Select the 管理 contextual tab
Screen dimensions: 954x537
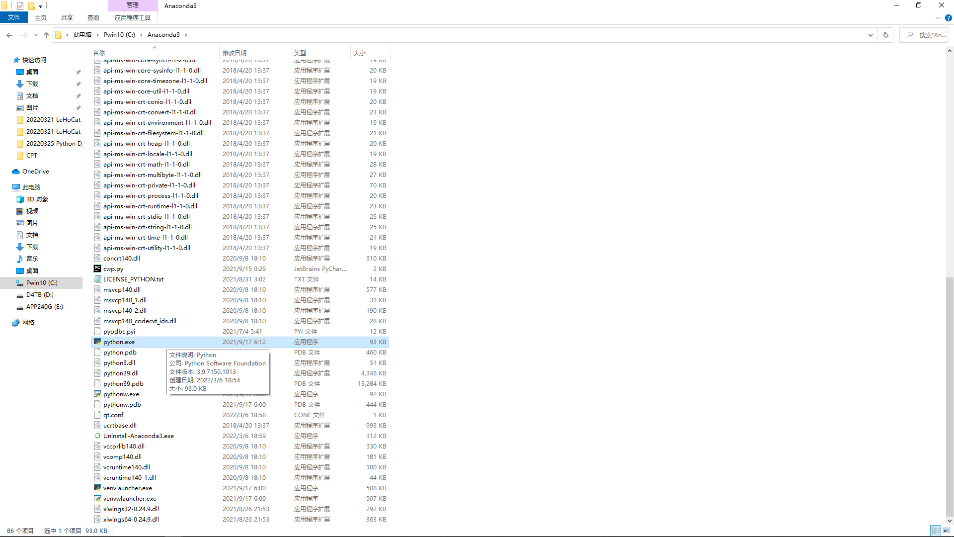point(133,5)
